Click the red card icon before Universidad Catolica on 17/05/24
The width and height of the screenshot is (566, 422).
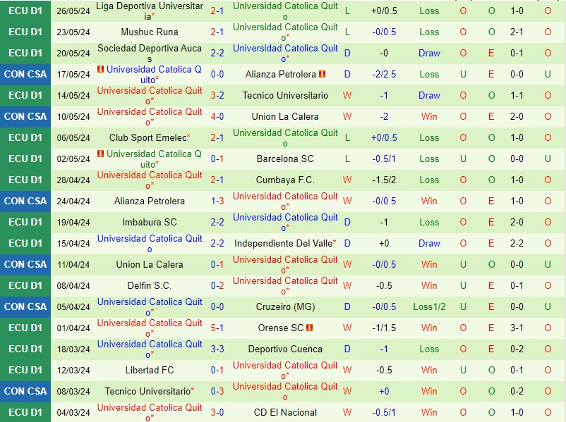pyautogui.click(x=101, y=69)
